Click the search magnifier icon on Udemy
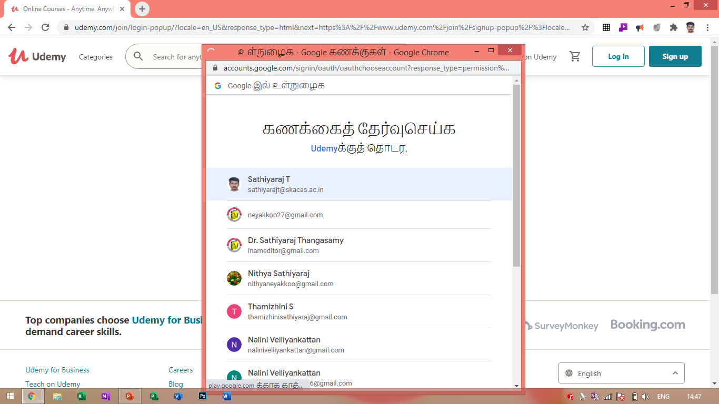The height and width of the screenshot is (404, 719). point(138,56)
